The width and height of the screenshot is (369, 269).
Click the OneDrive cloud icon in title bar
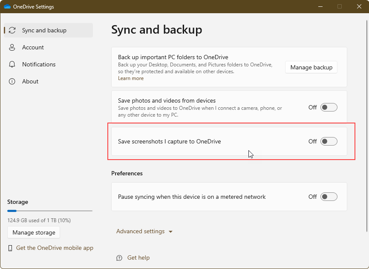(x=7, y=6)
